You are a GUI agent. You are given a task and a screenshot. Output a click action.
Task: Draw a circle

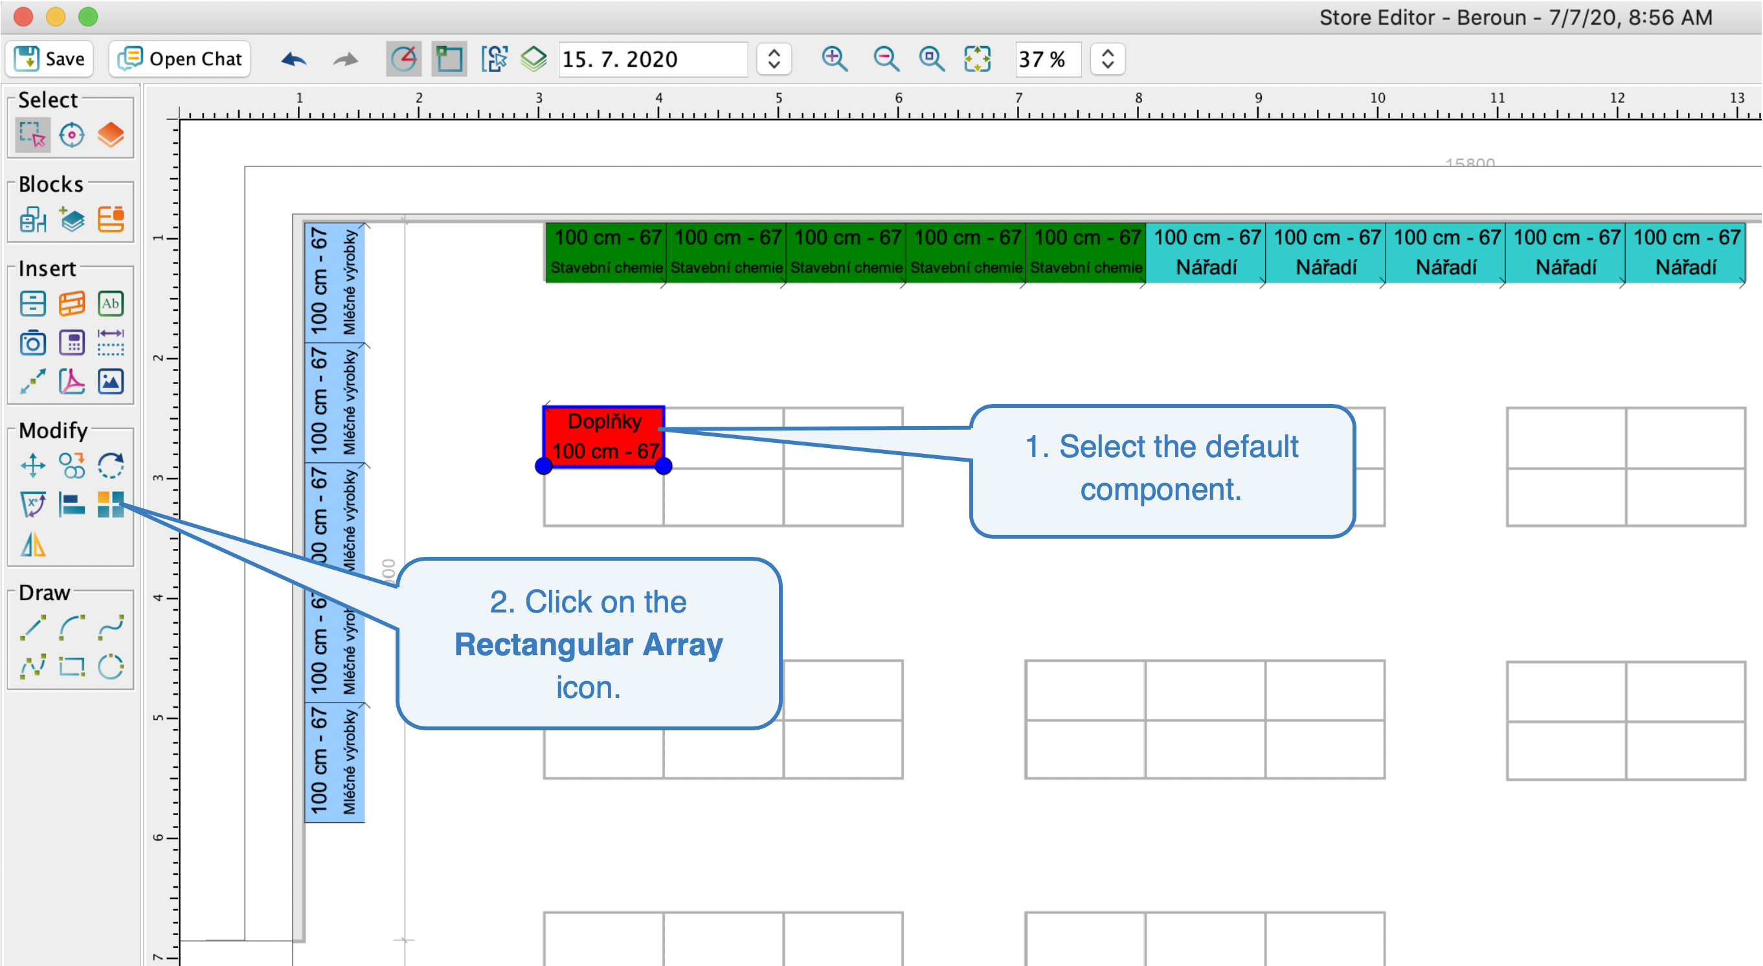[x=110, y=666]
